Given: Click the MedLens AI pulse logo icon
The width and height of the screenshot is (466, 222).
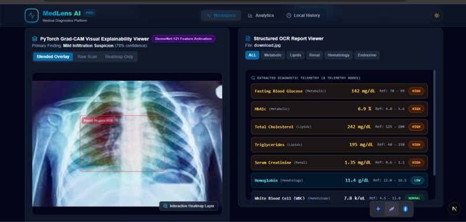Looking at the screenshot, I should point(31,16).
